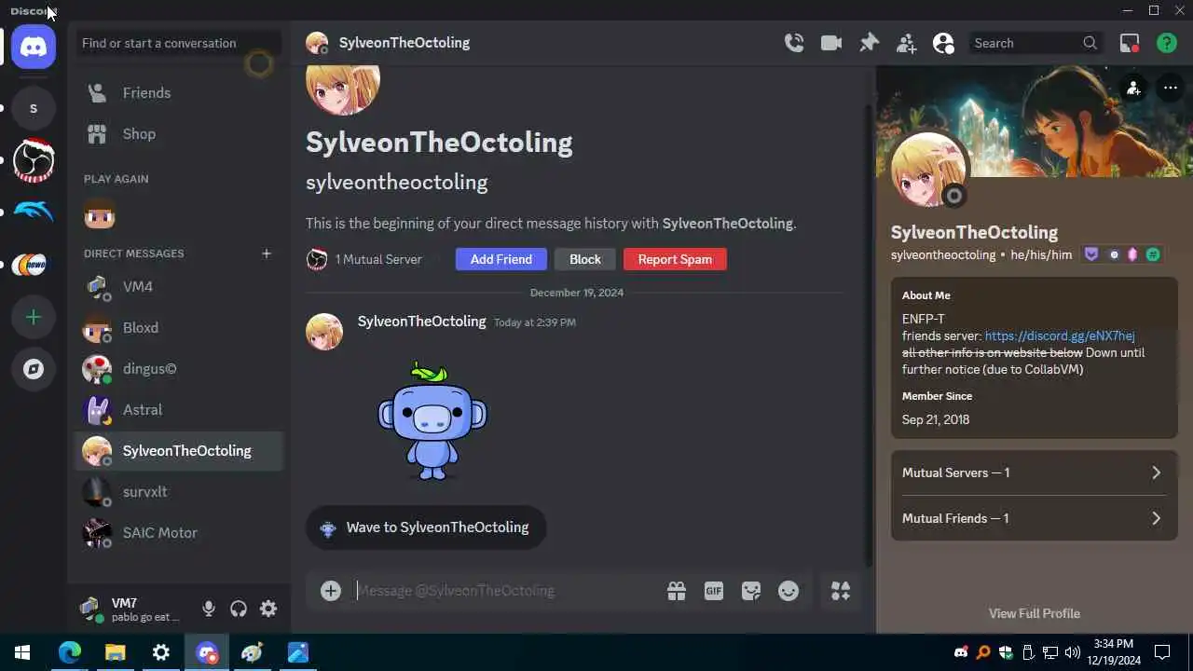Add a server with plus icon
The width and height of the screenshot is (1193, 671).
tap(34, 317)
